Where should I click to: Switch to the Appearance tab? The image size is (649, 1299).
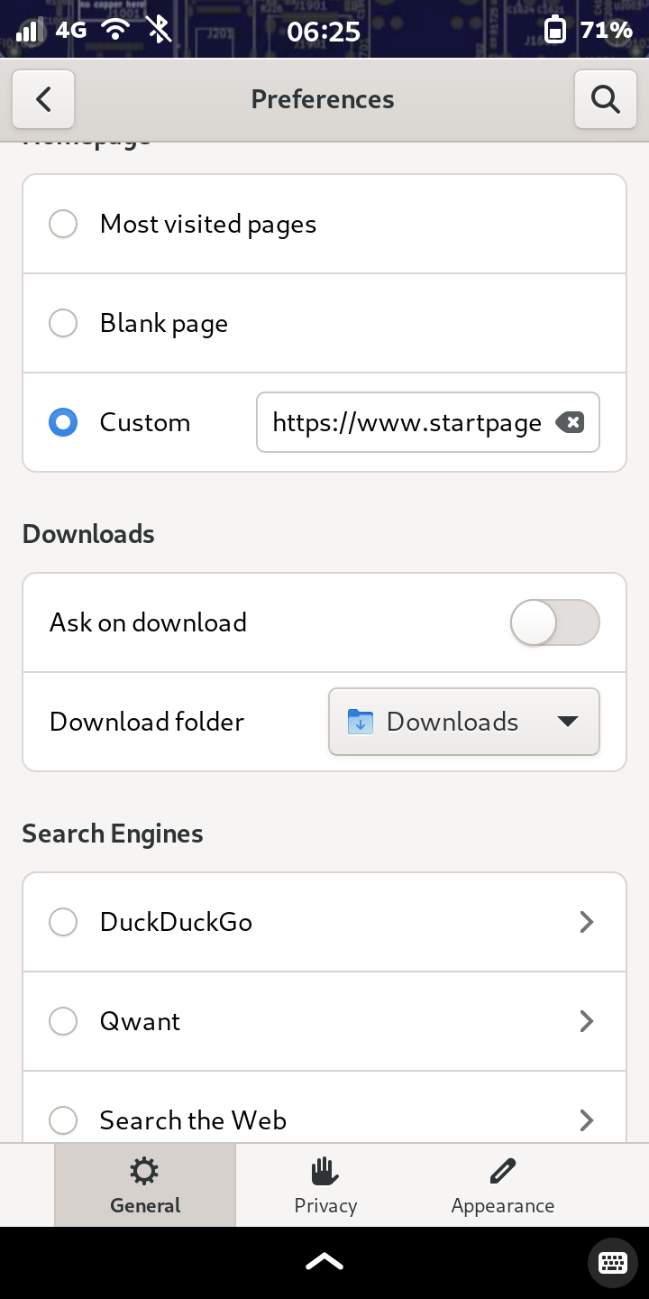coord(503,1185)
